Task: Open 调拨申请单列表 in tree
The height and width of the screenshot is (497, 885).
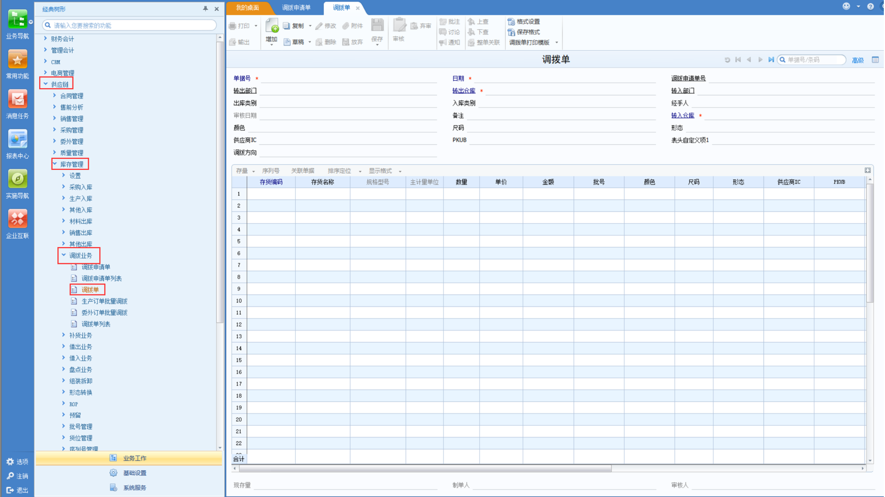Action: [101, 279]
